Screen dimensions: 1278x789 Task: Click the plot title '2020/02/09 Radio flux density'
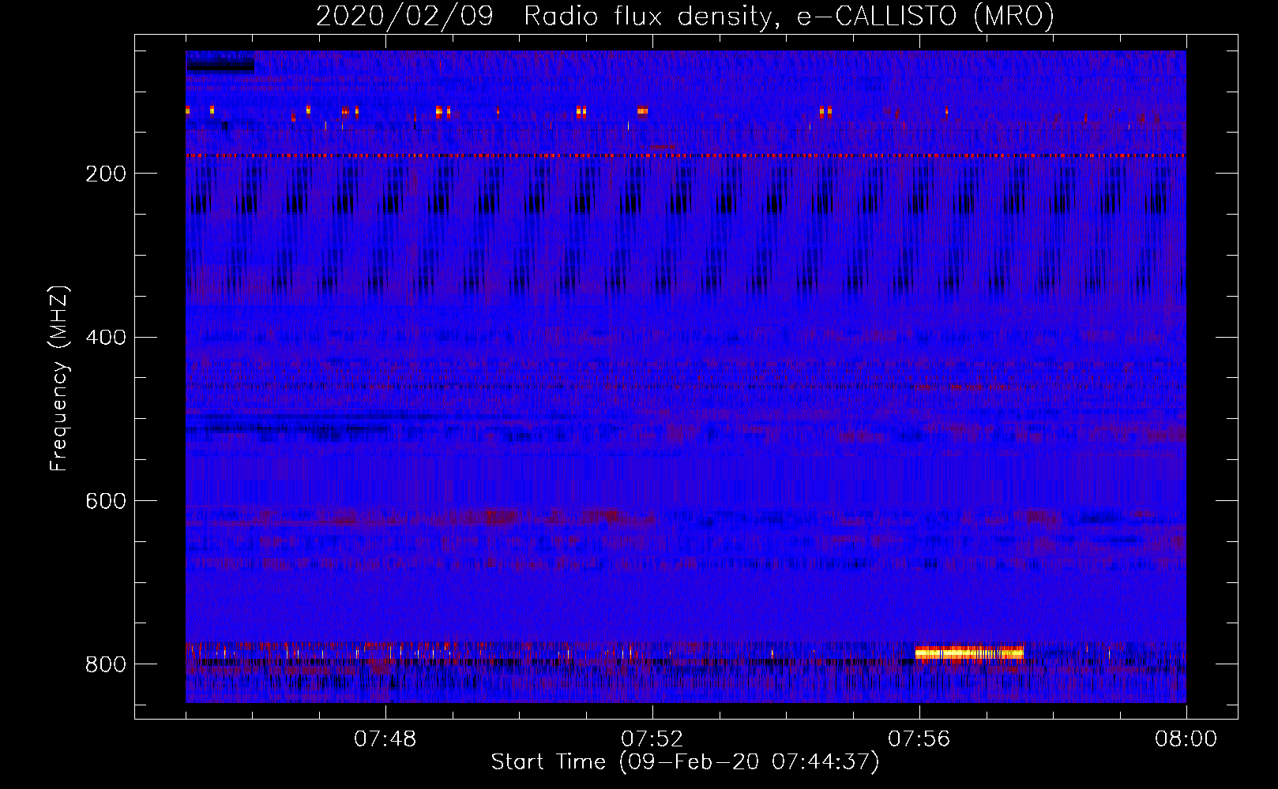(x=685, y=17)
